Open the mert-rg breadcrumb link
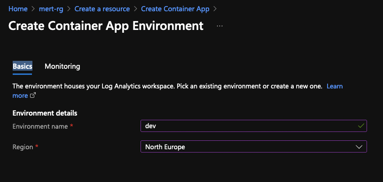Image resolution: width=383 pixels, height=182 pixels. [51, 9]
